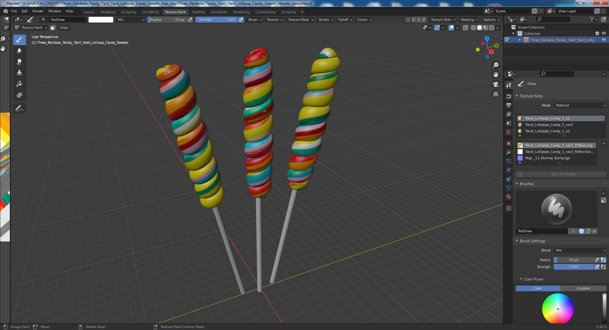Open Material properties tab
Viewport: 609px width, 330px height.
coord(509,197)
